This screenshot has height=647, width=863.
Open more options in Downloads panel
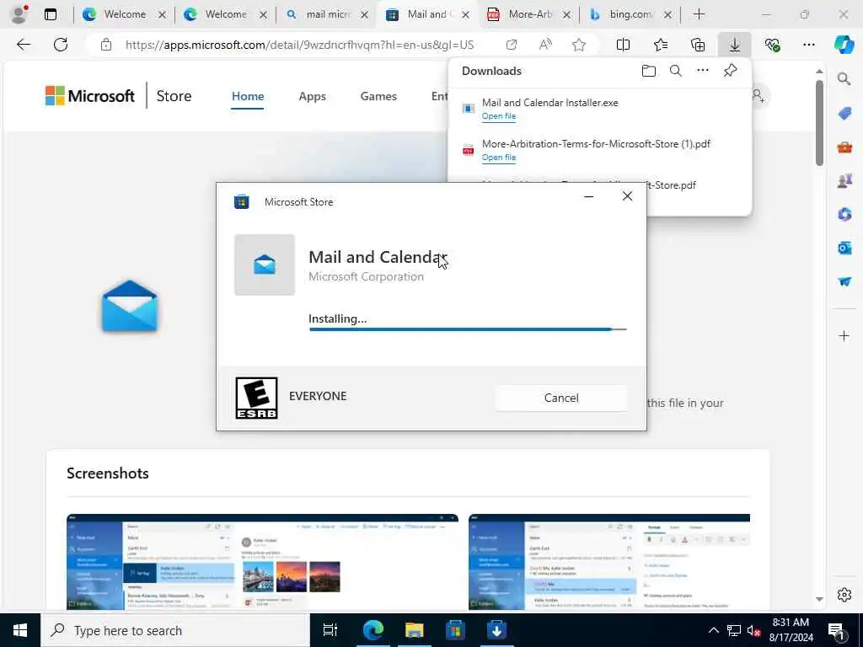pyautogui.click(x=703, y=71)
